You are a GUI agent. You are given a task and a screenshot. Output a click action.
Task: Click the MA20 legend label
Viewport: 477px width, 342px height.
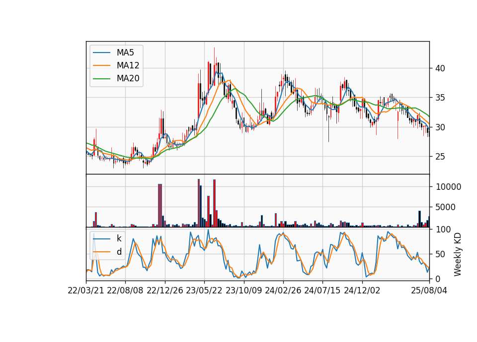128,78
